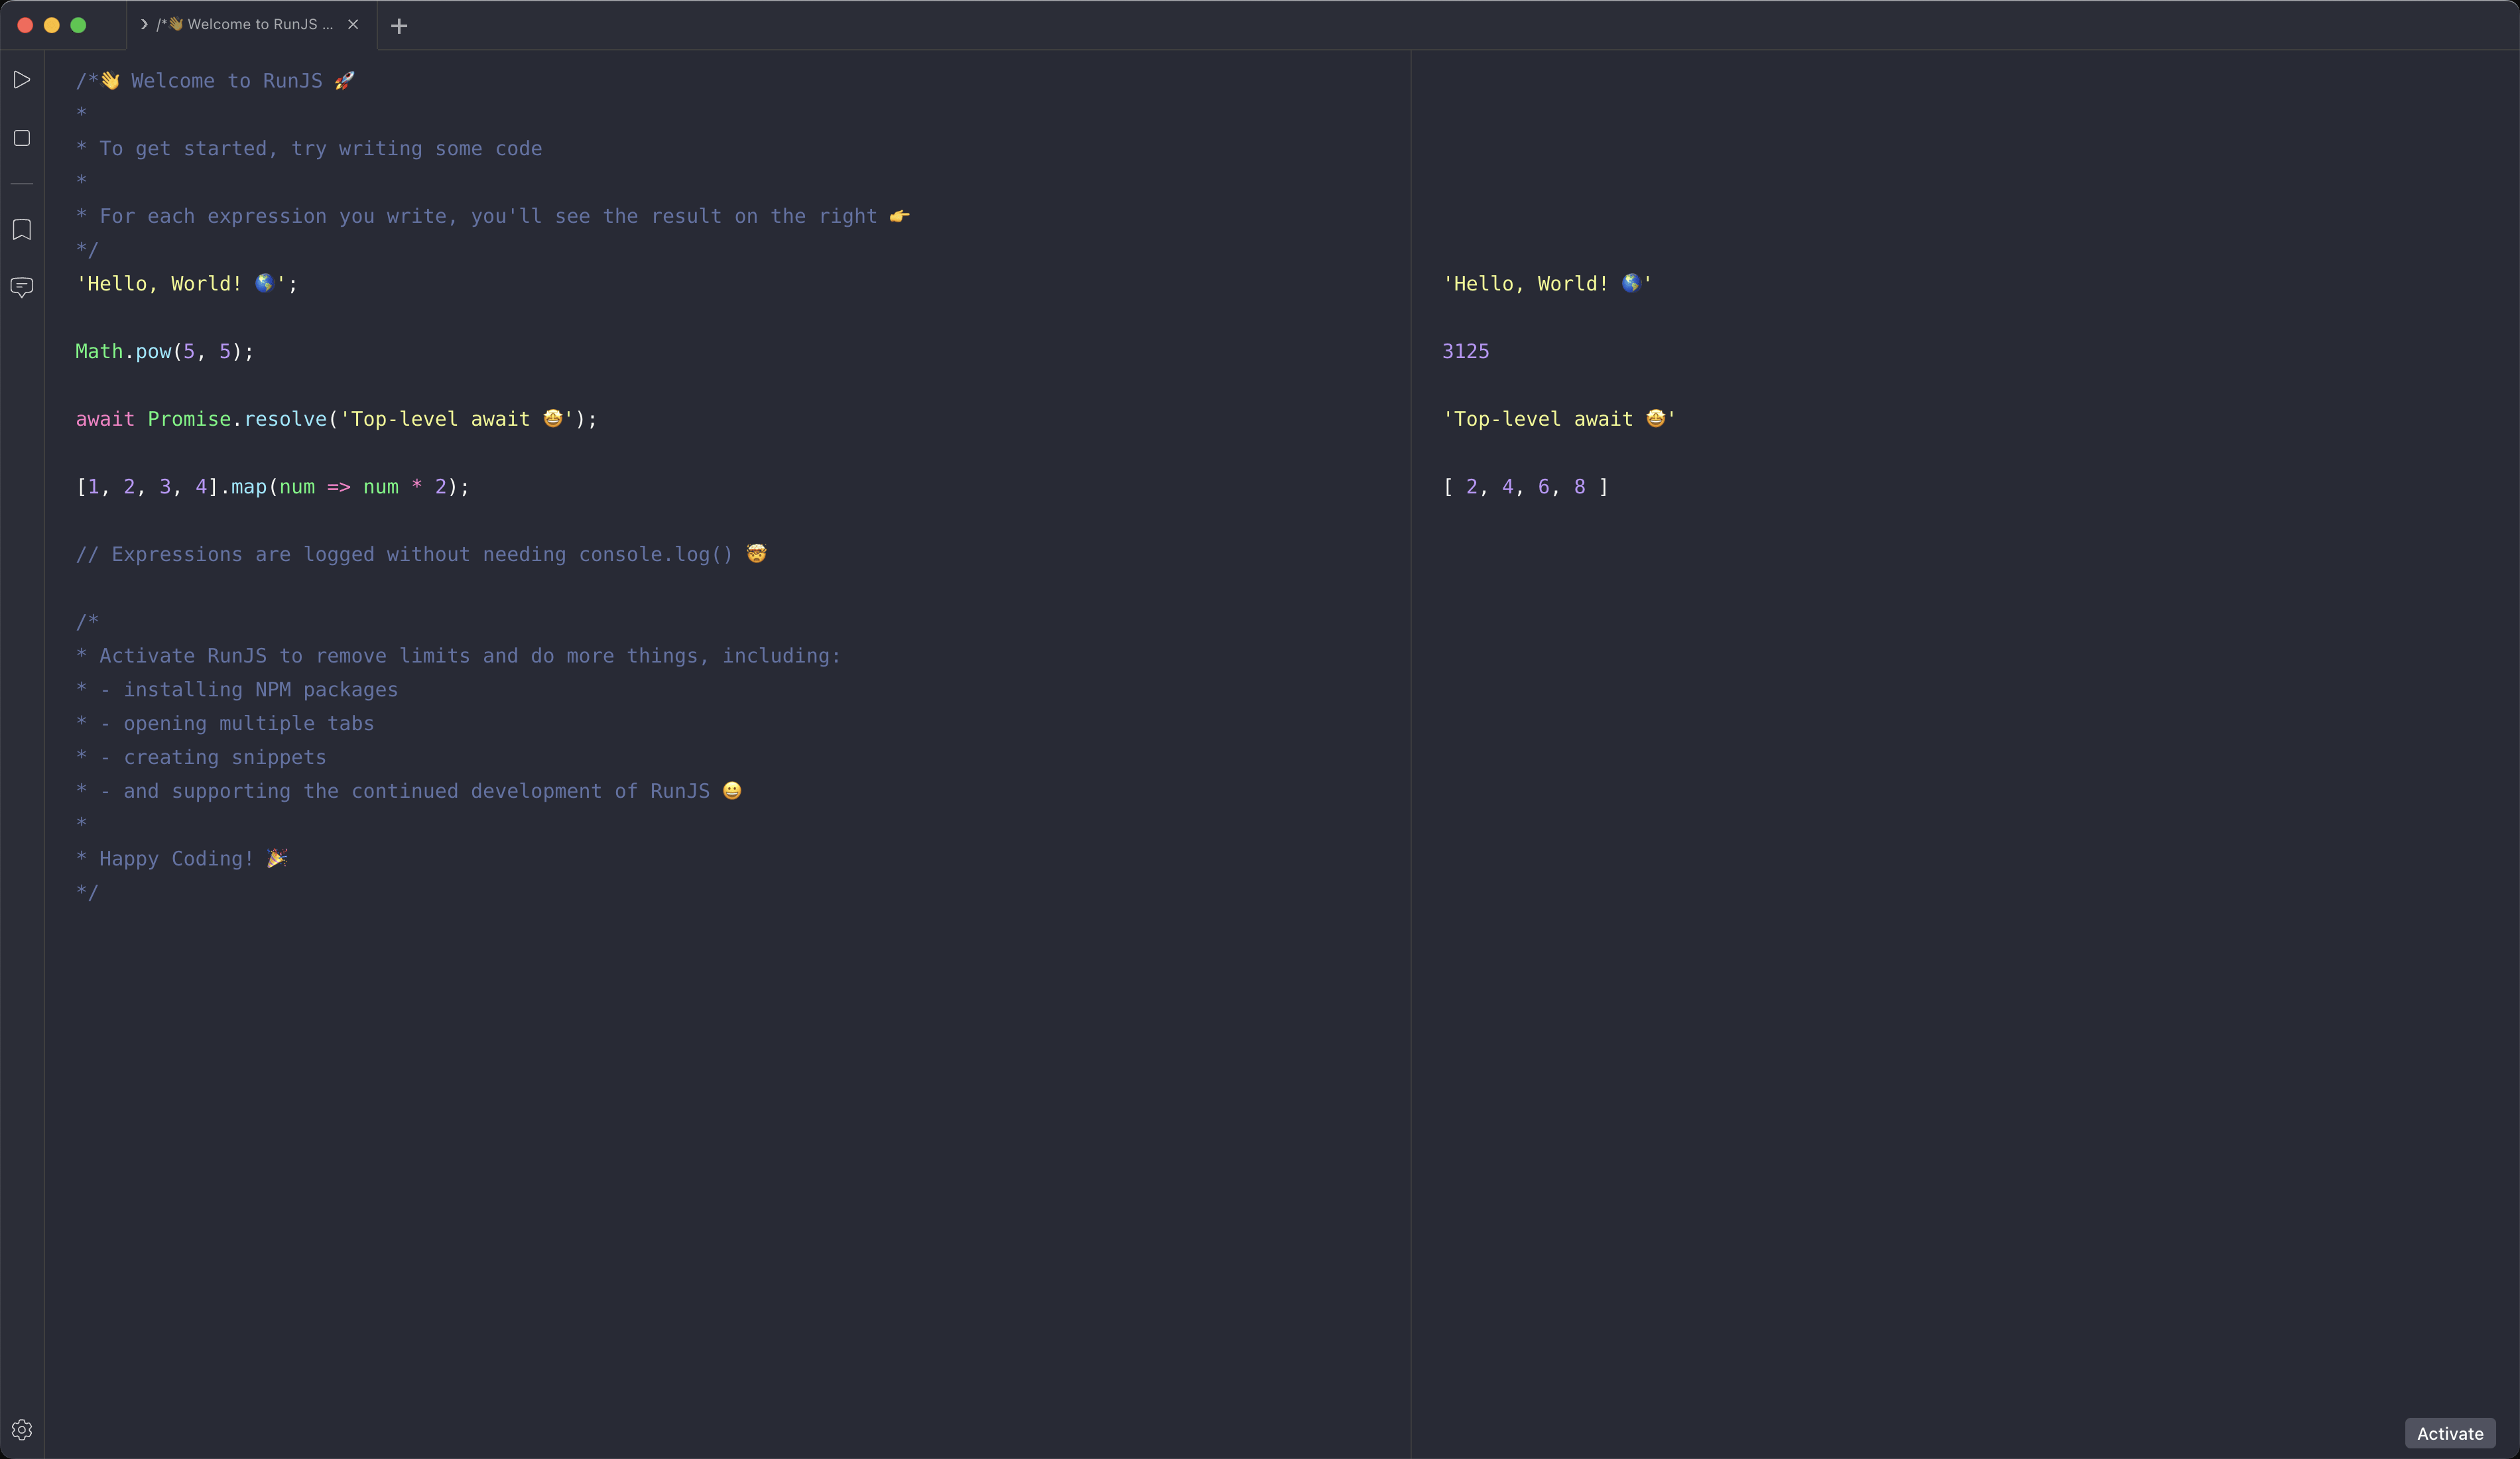Place cursor on the 'Hello, World!' code line

point(187,284)
